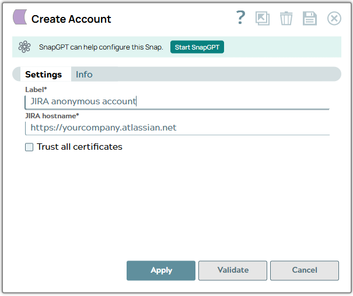This screenshot has width=353, height=296.
Task: Click the 'JIRA hostname*' label
Action: click(52, 116)
